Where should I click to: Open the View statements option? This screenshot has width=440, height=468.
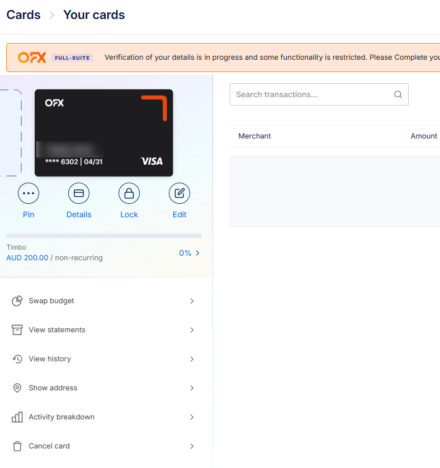[103, 330]
